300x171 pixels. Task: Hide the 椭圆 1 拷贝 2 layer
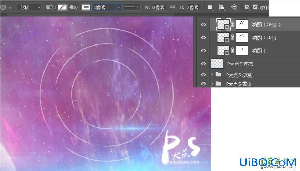(203, 25)
